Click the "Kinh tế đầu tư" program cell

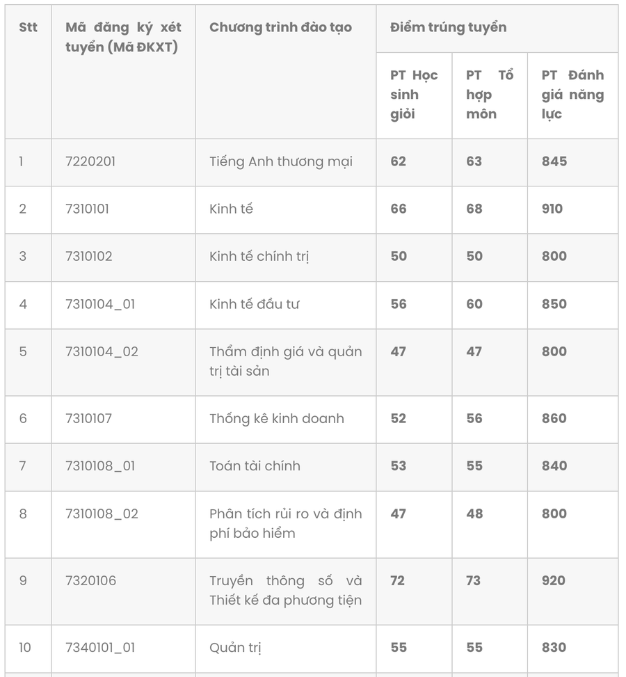255,304
